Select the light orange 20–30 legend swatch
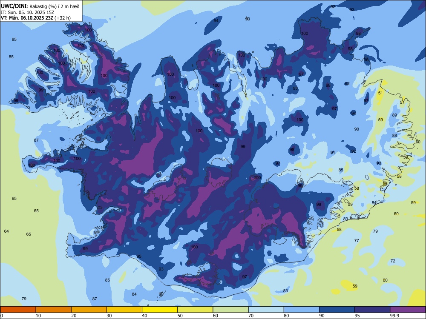 pyautogui.click(x=89, y=310)
